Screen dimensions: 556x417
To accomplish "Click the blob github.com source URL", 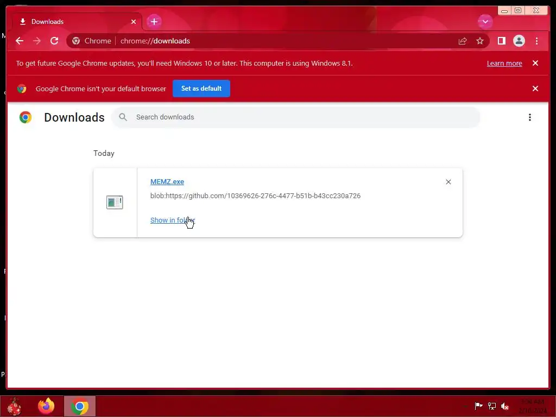I will 255,195.
